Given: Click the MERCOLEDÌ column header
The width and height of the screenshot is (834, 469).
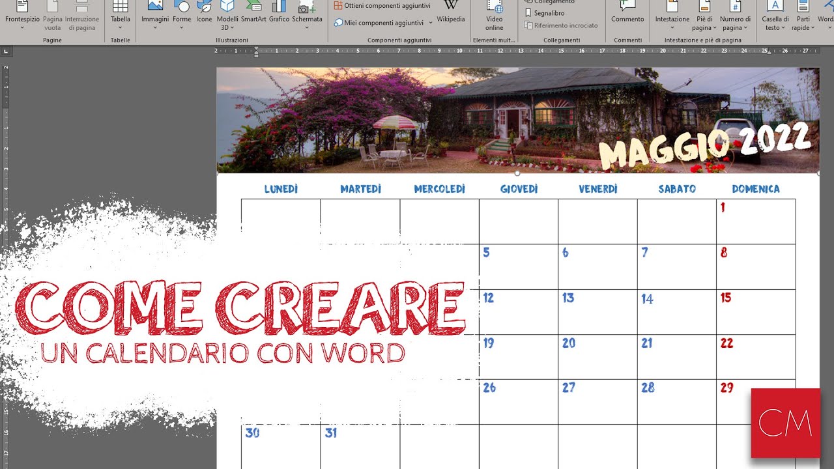Looking at the screenshot, I should (440, 189).
